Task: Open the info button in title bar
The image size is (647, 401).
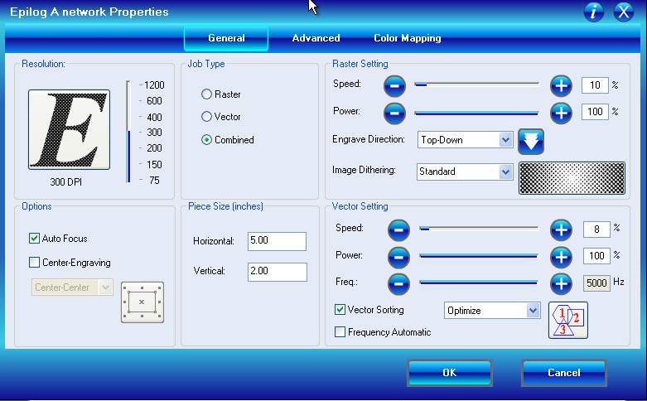Action: (593, 12)
